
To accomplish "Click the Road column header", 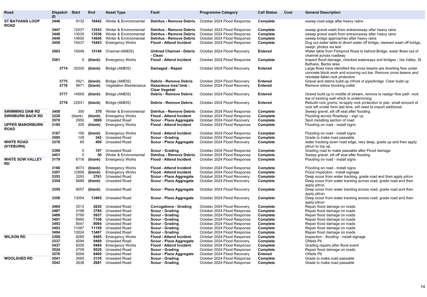I will coord(9,12).
